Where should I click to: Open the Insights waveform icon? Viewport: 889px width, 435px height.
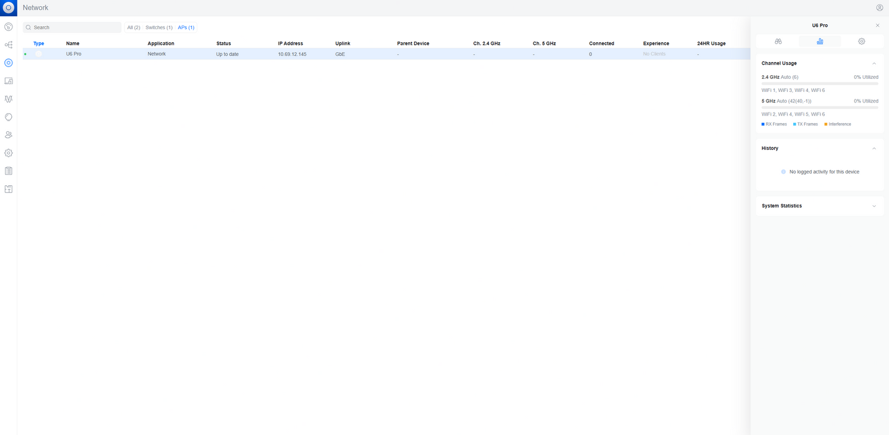click(8, 99)
